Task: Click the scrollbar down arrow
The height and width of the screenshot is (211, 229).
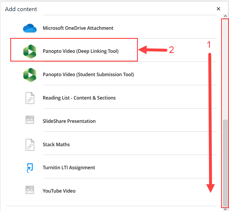Action: point(225,209)
